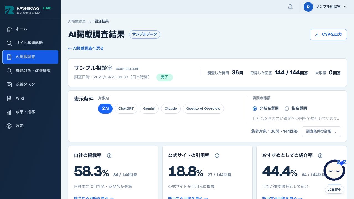
Task: Click the サンプルデータ badge
Action: click(145, 35)
